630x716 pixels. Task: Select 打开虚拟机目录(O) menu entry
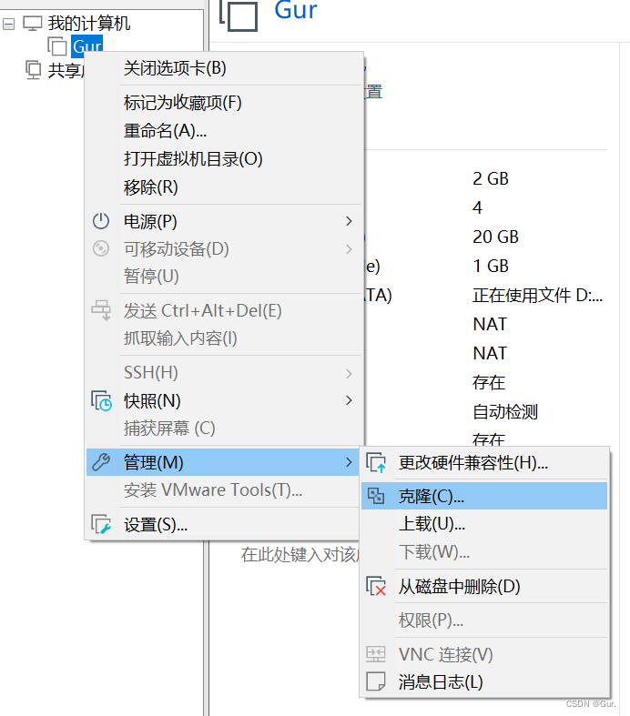223,159
